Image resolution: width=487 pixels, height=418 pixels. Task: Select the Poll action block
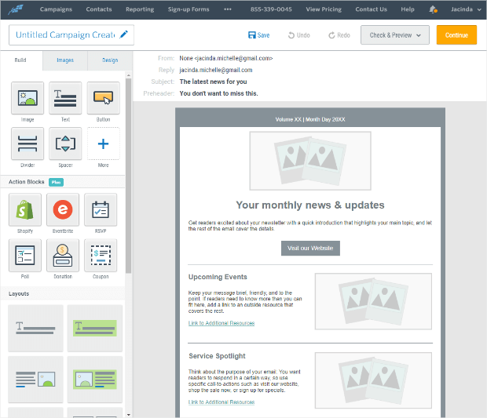click(x=25, y=255)
